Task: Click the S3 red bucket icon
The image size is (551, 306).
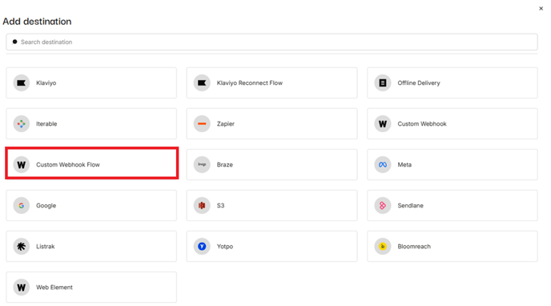Action: 202,206
